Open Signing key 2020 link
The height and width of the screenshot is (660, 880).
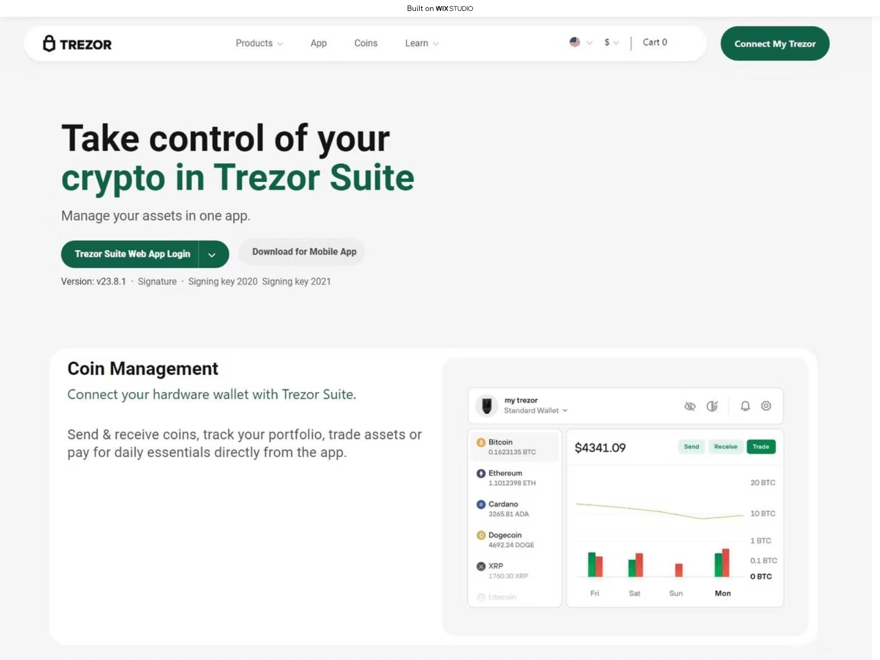pos(223,282)
